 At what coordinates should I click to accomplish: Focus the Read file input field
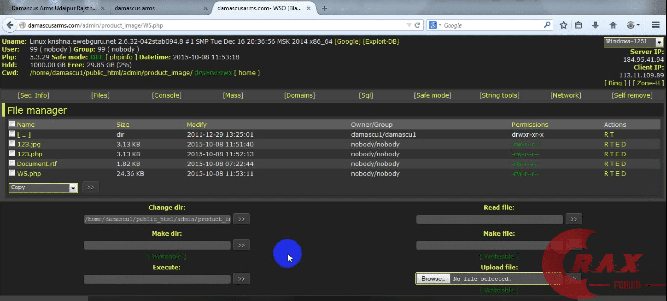[489, 219]
